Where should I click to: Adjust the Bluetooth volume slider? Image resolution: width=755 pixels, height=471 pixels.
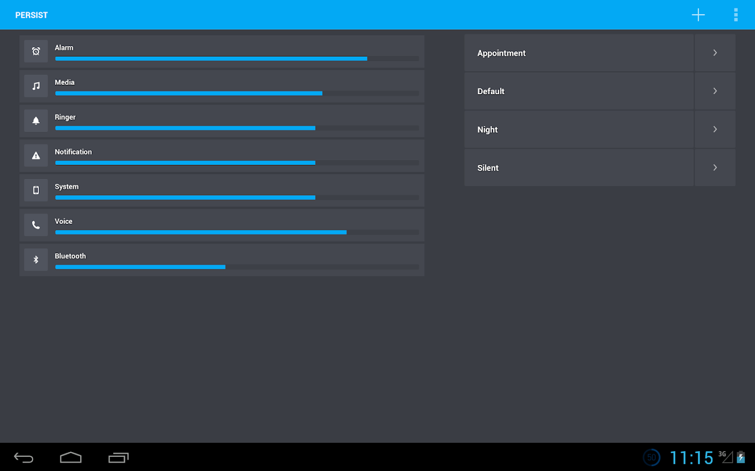[x=237, y=267]
